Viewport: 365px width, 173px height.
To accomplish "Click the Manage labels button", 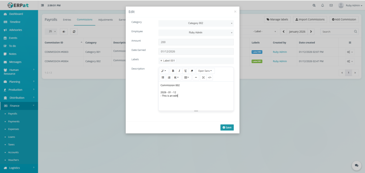I will pyautogui.click(x=277, y=19).
